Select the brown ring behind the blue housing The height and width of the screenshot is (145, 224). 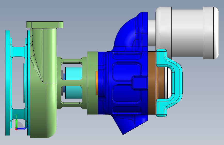tap(152, 83)
